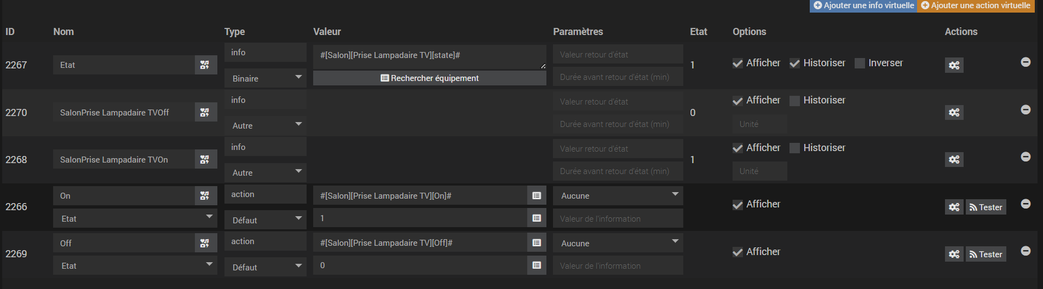Screen dimensions: 1043x289
Task: Open the Binaire subtype dropdown
Action: [x=266, y=78]
